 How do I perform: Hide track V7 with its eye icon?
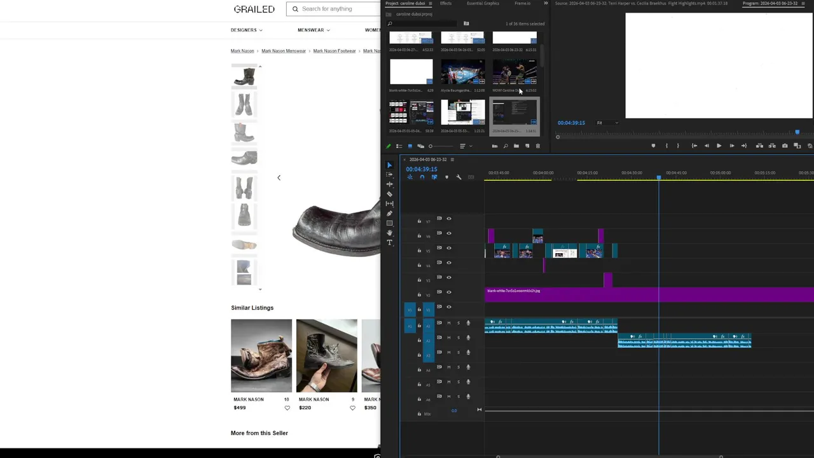449,219
